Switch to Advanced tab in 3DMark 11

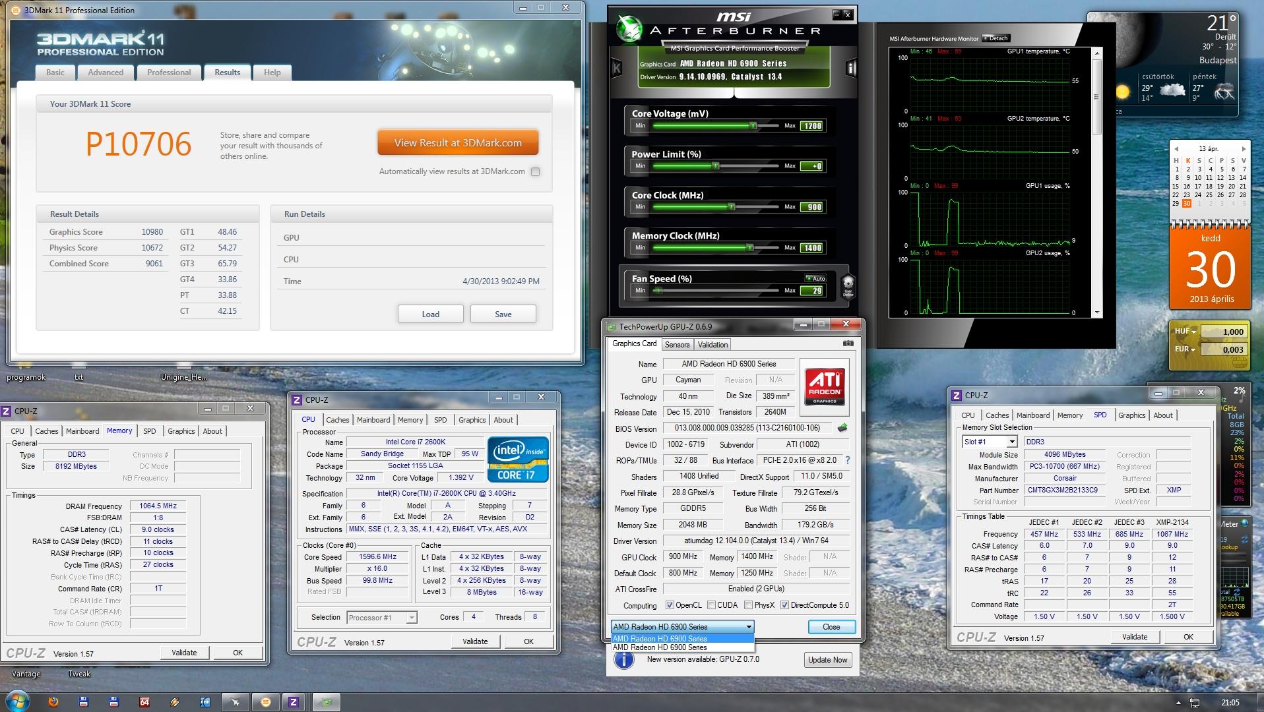106,73
